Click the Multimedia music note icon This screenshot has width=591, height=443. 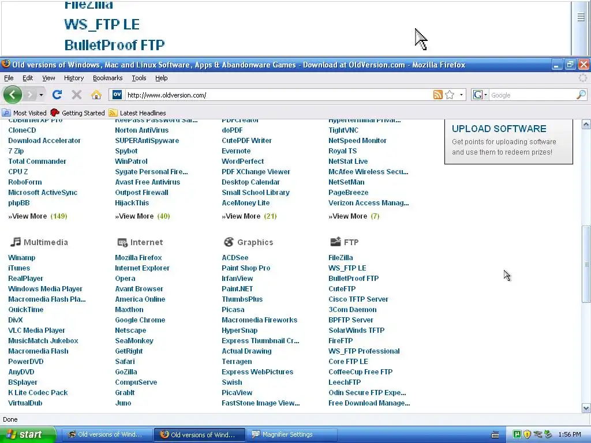point(15,242)
